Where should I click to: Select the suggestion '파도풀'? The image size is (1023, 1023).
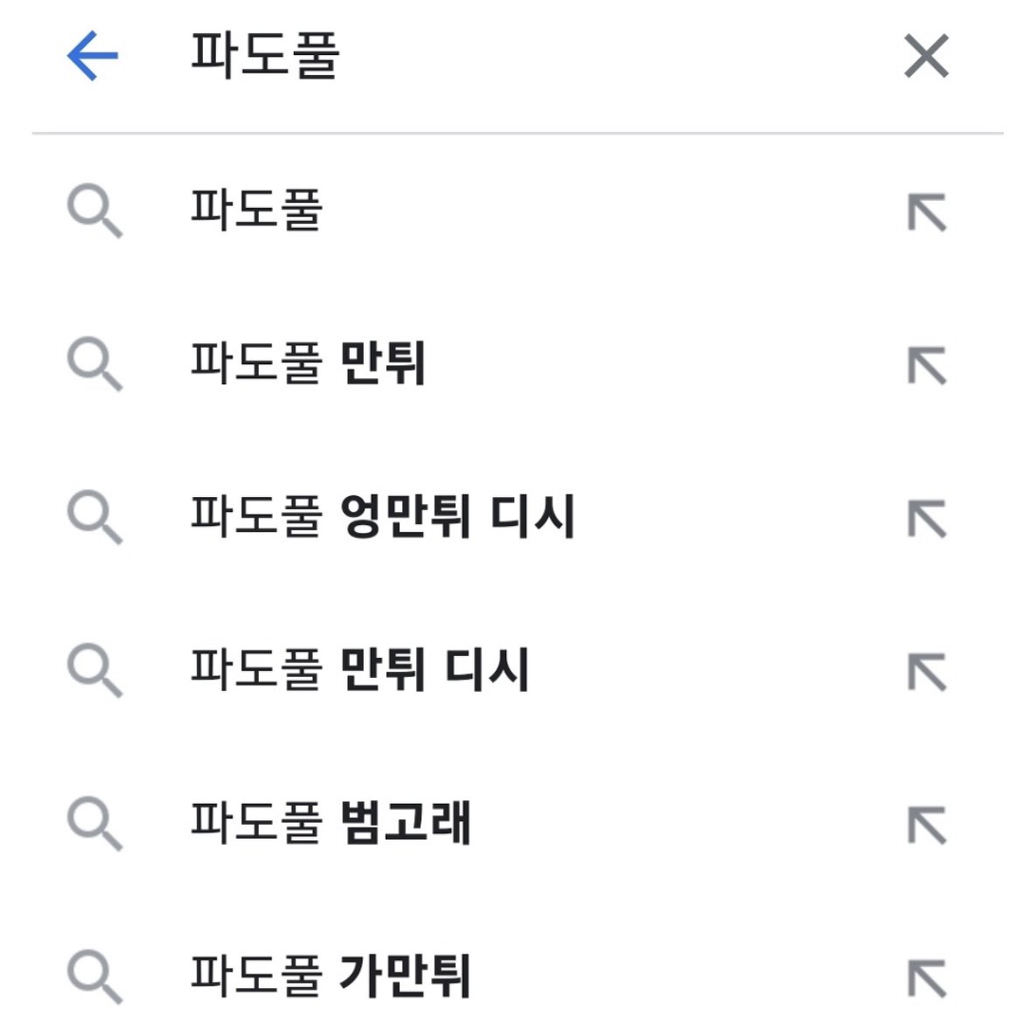pos(257,211)
